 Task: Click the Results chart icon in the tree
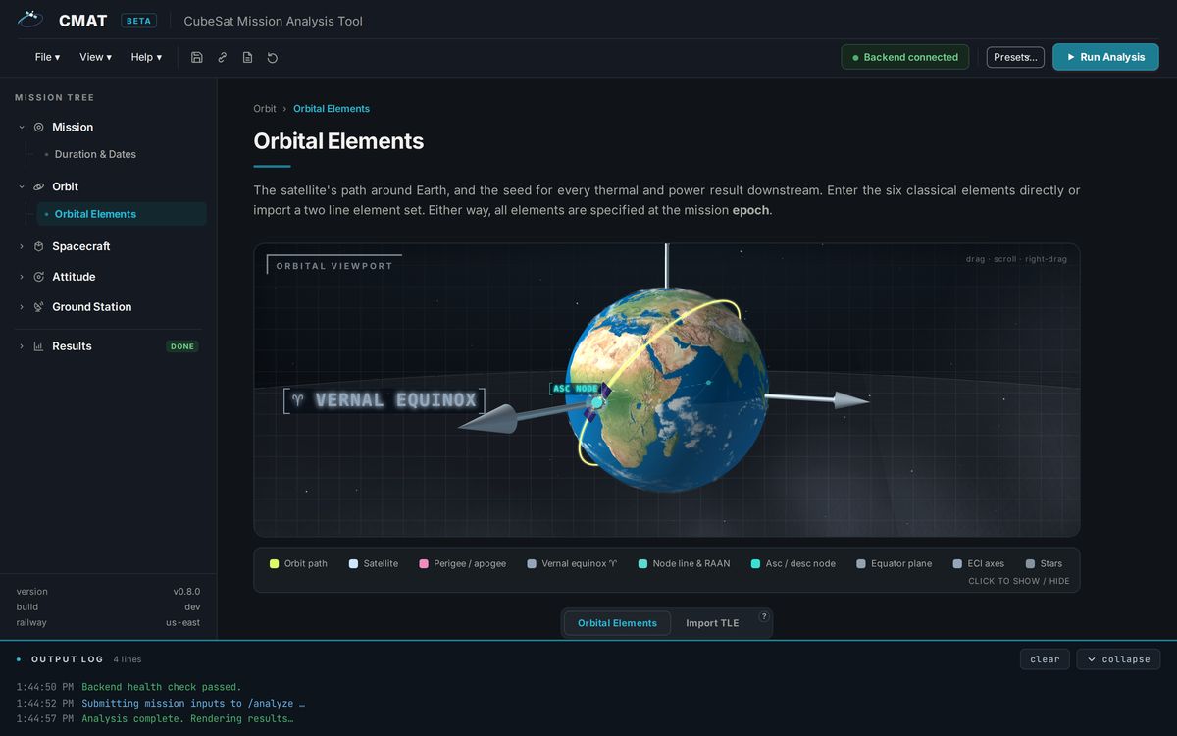[x=39, y=346]
